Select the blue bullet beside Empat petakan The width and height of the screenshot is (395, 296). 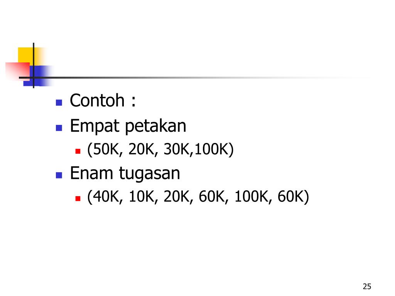click(59, 128)
